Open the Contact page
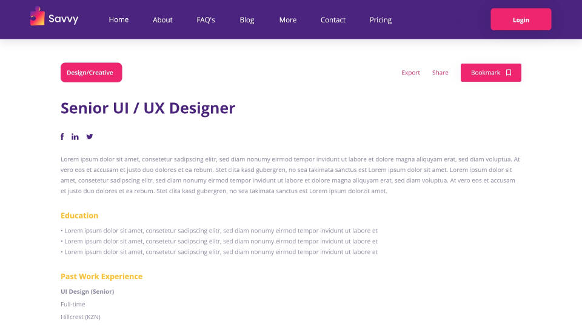 click(x=333, y=19)
